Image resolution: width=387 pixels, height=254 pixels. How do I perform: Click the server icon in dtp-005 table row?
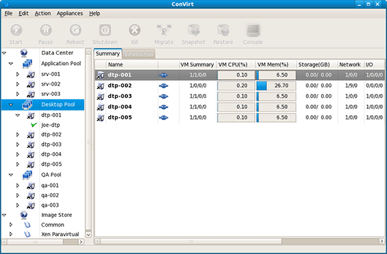(x=101, y=118)
